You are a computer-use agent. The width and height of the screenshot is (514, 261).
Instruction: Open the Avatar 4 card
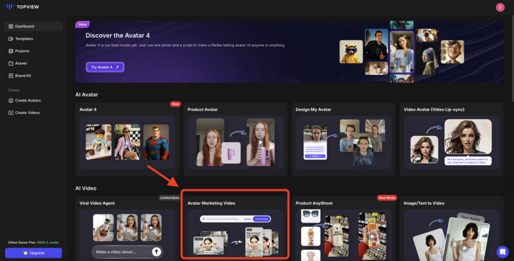pyautogui.click(x=127, y=139)
